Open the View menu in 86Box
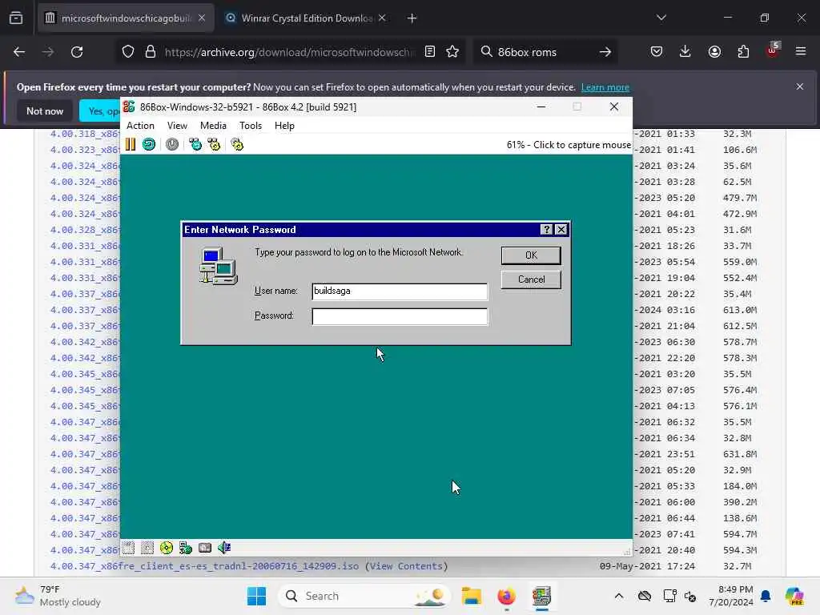The height and width of the screenshot is (615, 820). (x=177, y=126)
